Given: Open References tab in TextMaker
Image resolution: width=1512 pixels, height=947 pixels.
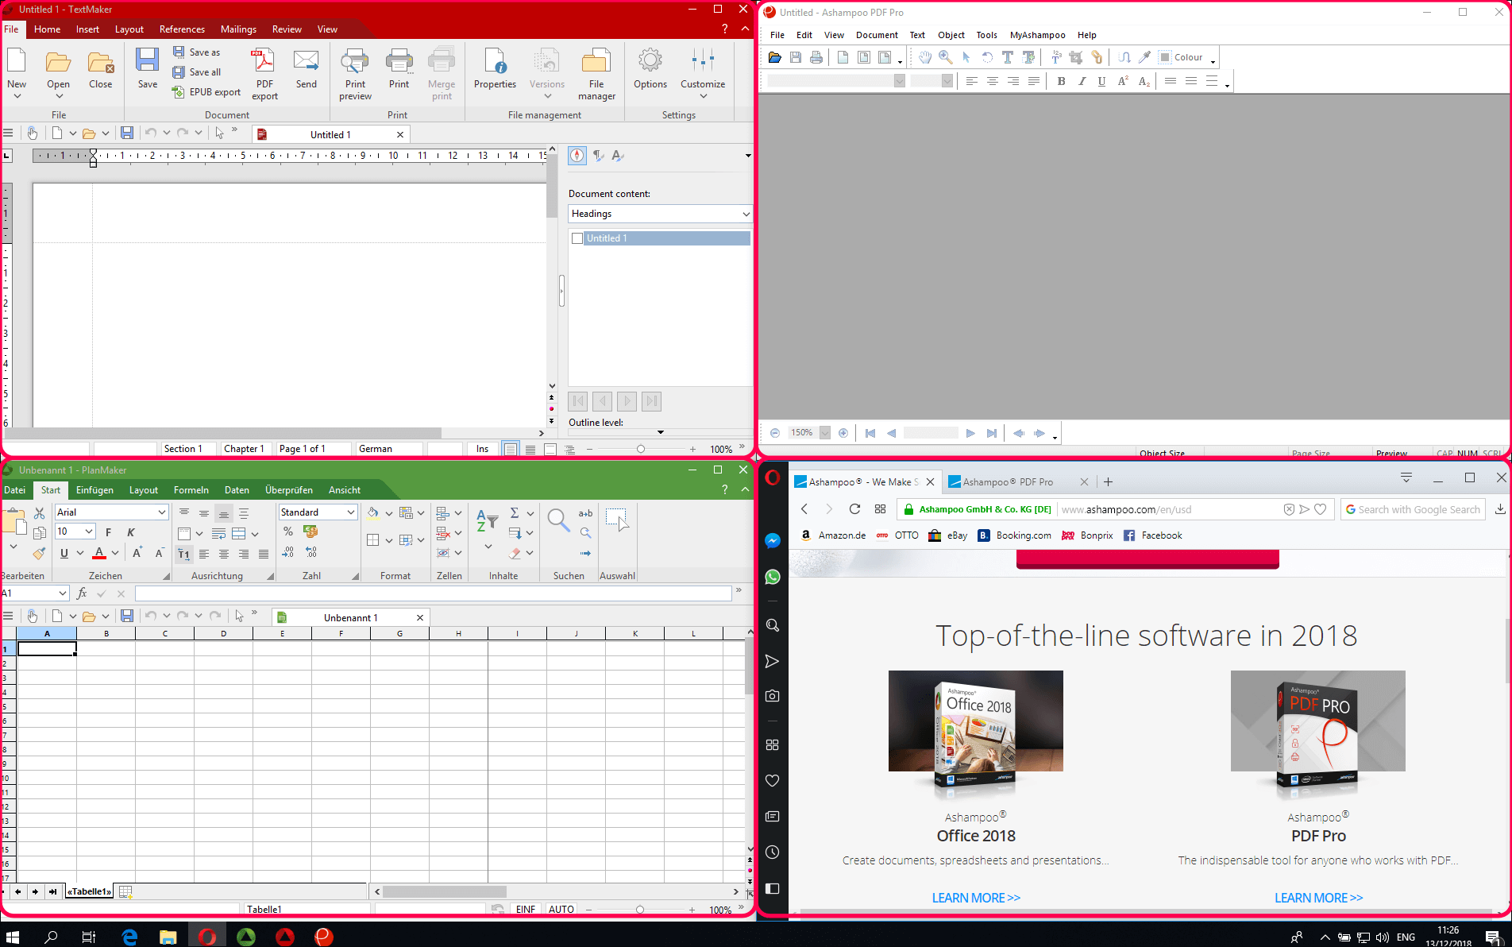Looking at the screenshot, I should click(x=182, y=29).
